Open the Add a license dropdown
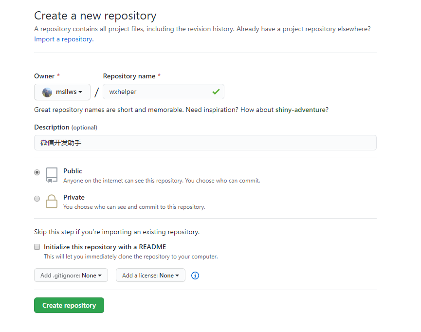421x332 pixels. tap(150, 275)
